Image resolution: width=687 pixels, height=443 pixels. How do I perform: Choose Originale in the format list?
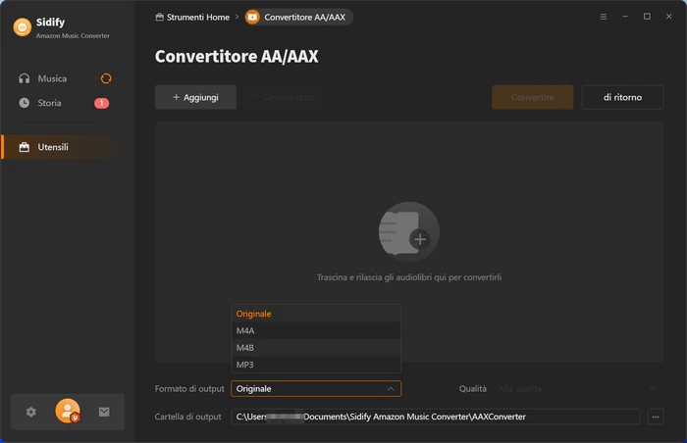tap(316, 314)
